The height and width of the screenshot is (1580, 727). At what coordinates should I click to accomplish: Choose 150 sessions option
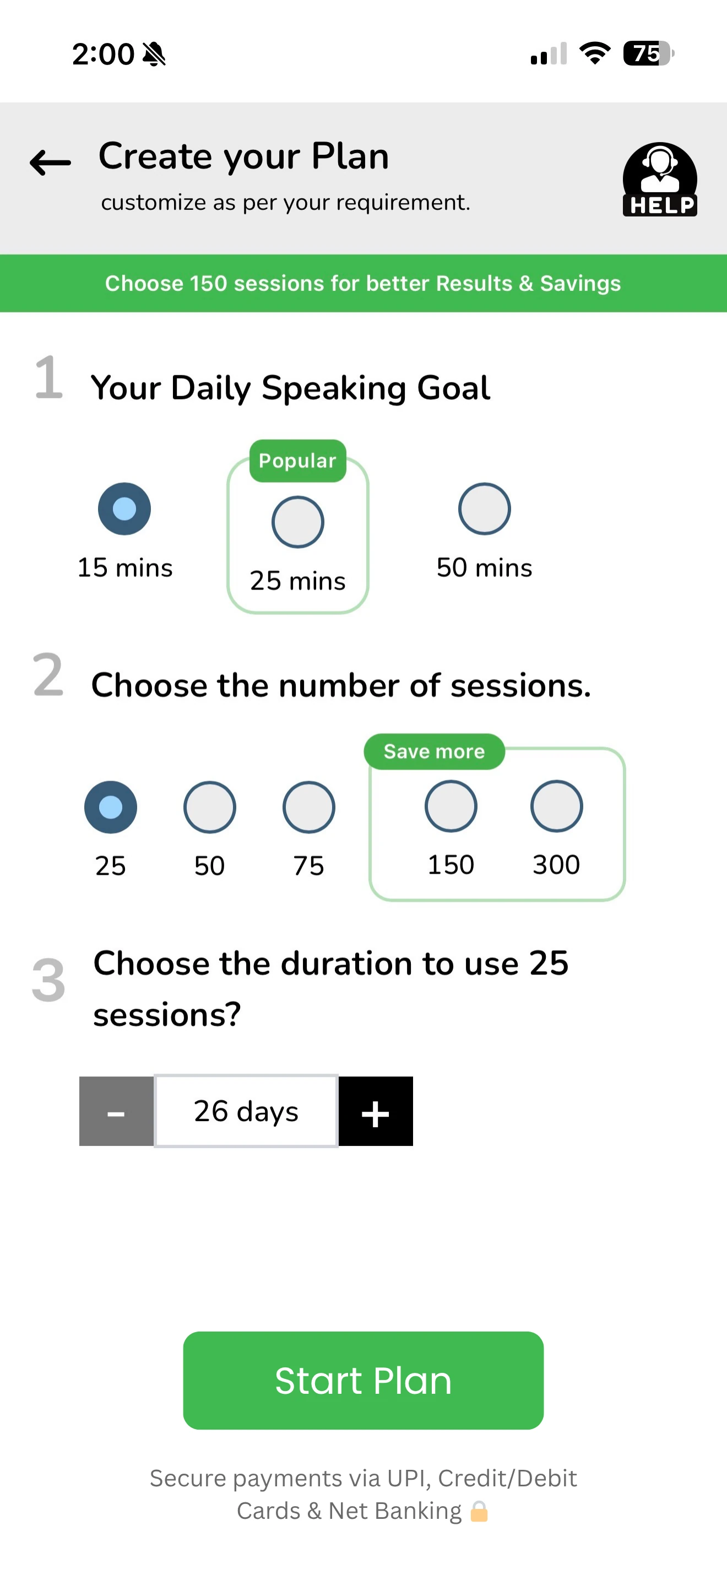coord(451,807)
